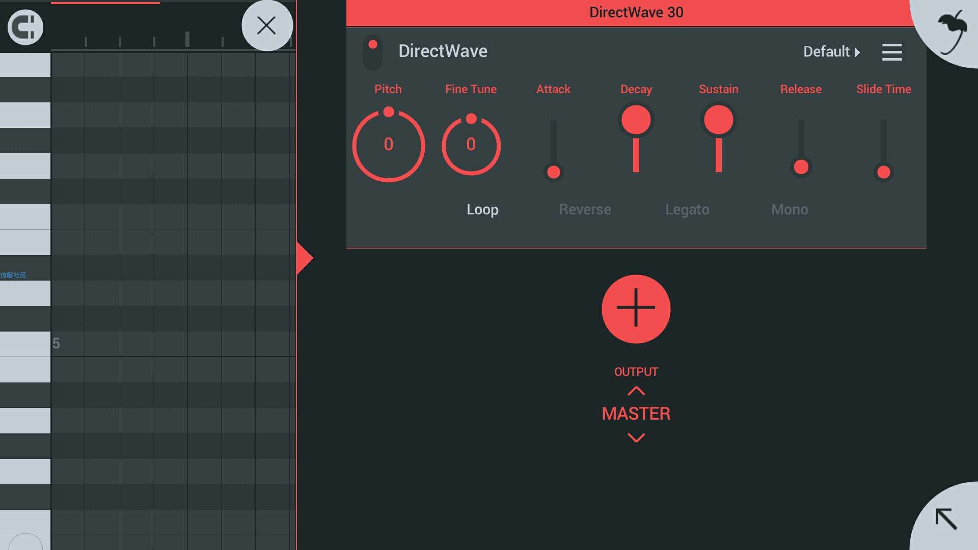978x550 pixels.
Task: Tap the undo-style icon at top left
Action: click(x=25, y=27)
